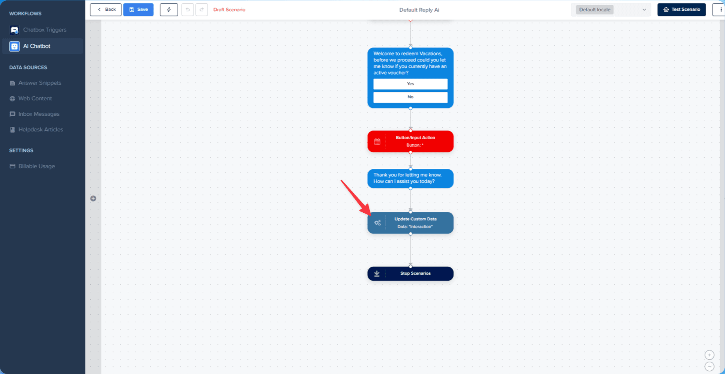Select AI Chatbot in sidebar
Image resolution: width=725 pixels, height=374 pixels.
tap(37, 46)
